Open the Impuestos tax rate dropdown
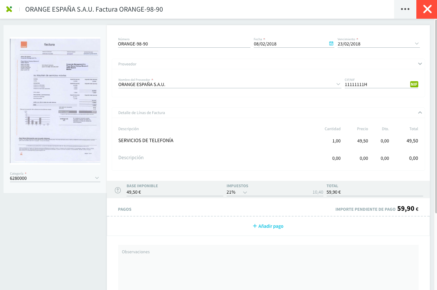The image size is (437, 290). (245, 191)
